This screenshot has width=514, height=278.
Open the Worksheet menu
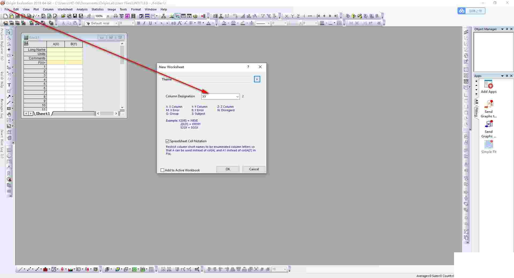pos(65,9)
